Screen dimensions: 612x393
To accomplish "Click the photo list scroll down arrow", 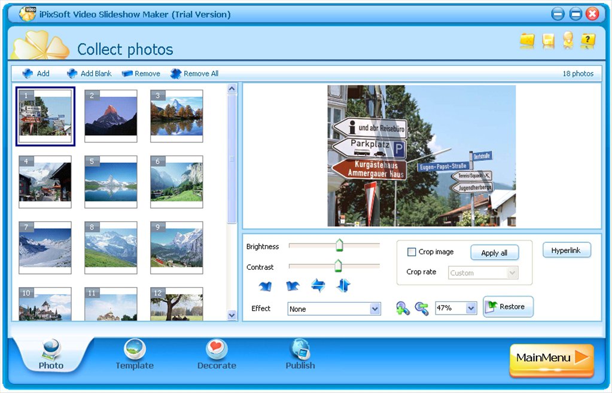I will [232, 315].
